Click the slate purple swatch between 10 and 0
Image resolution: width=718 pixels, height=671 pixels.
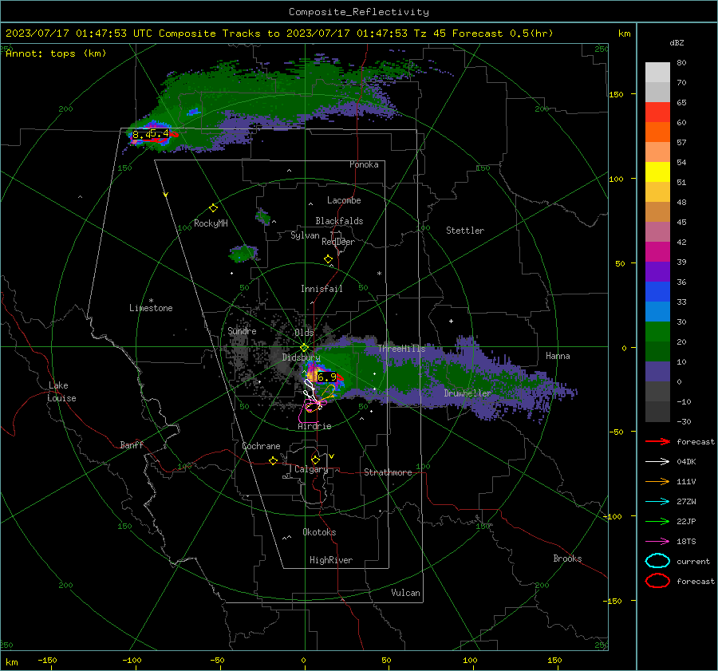pyautogui.click(x=657, y=371)
